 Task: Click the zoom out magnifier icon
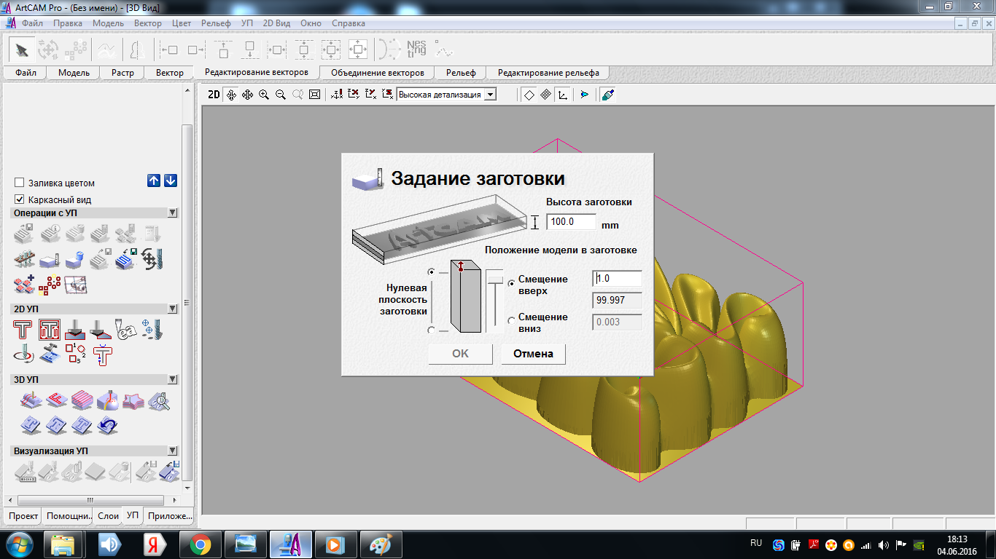point(281,95)
